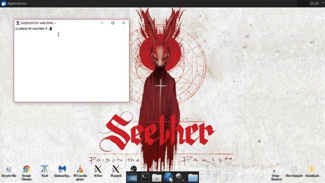This screenshot has height=183, width=325.
Task: Open the Application Finder magnifier in dock
Action: [x=180, y=177]
